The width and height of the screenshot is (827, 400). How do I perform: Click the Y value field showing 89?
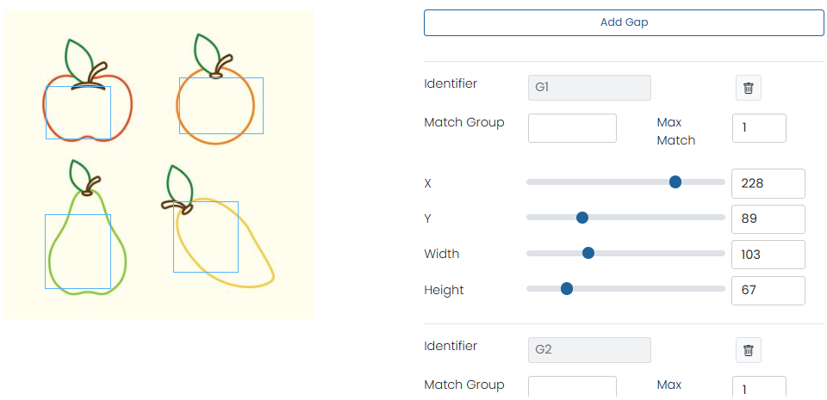pos(768,218)
